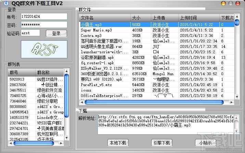
Task: Click scroll up arrow of file list
Action: [x=237, y=16]
